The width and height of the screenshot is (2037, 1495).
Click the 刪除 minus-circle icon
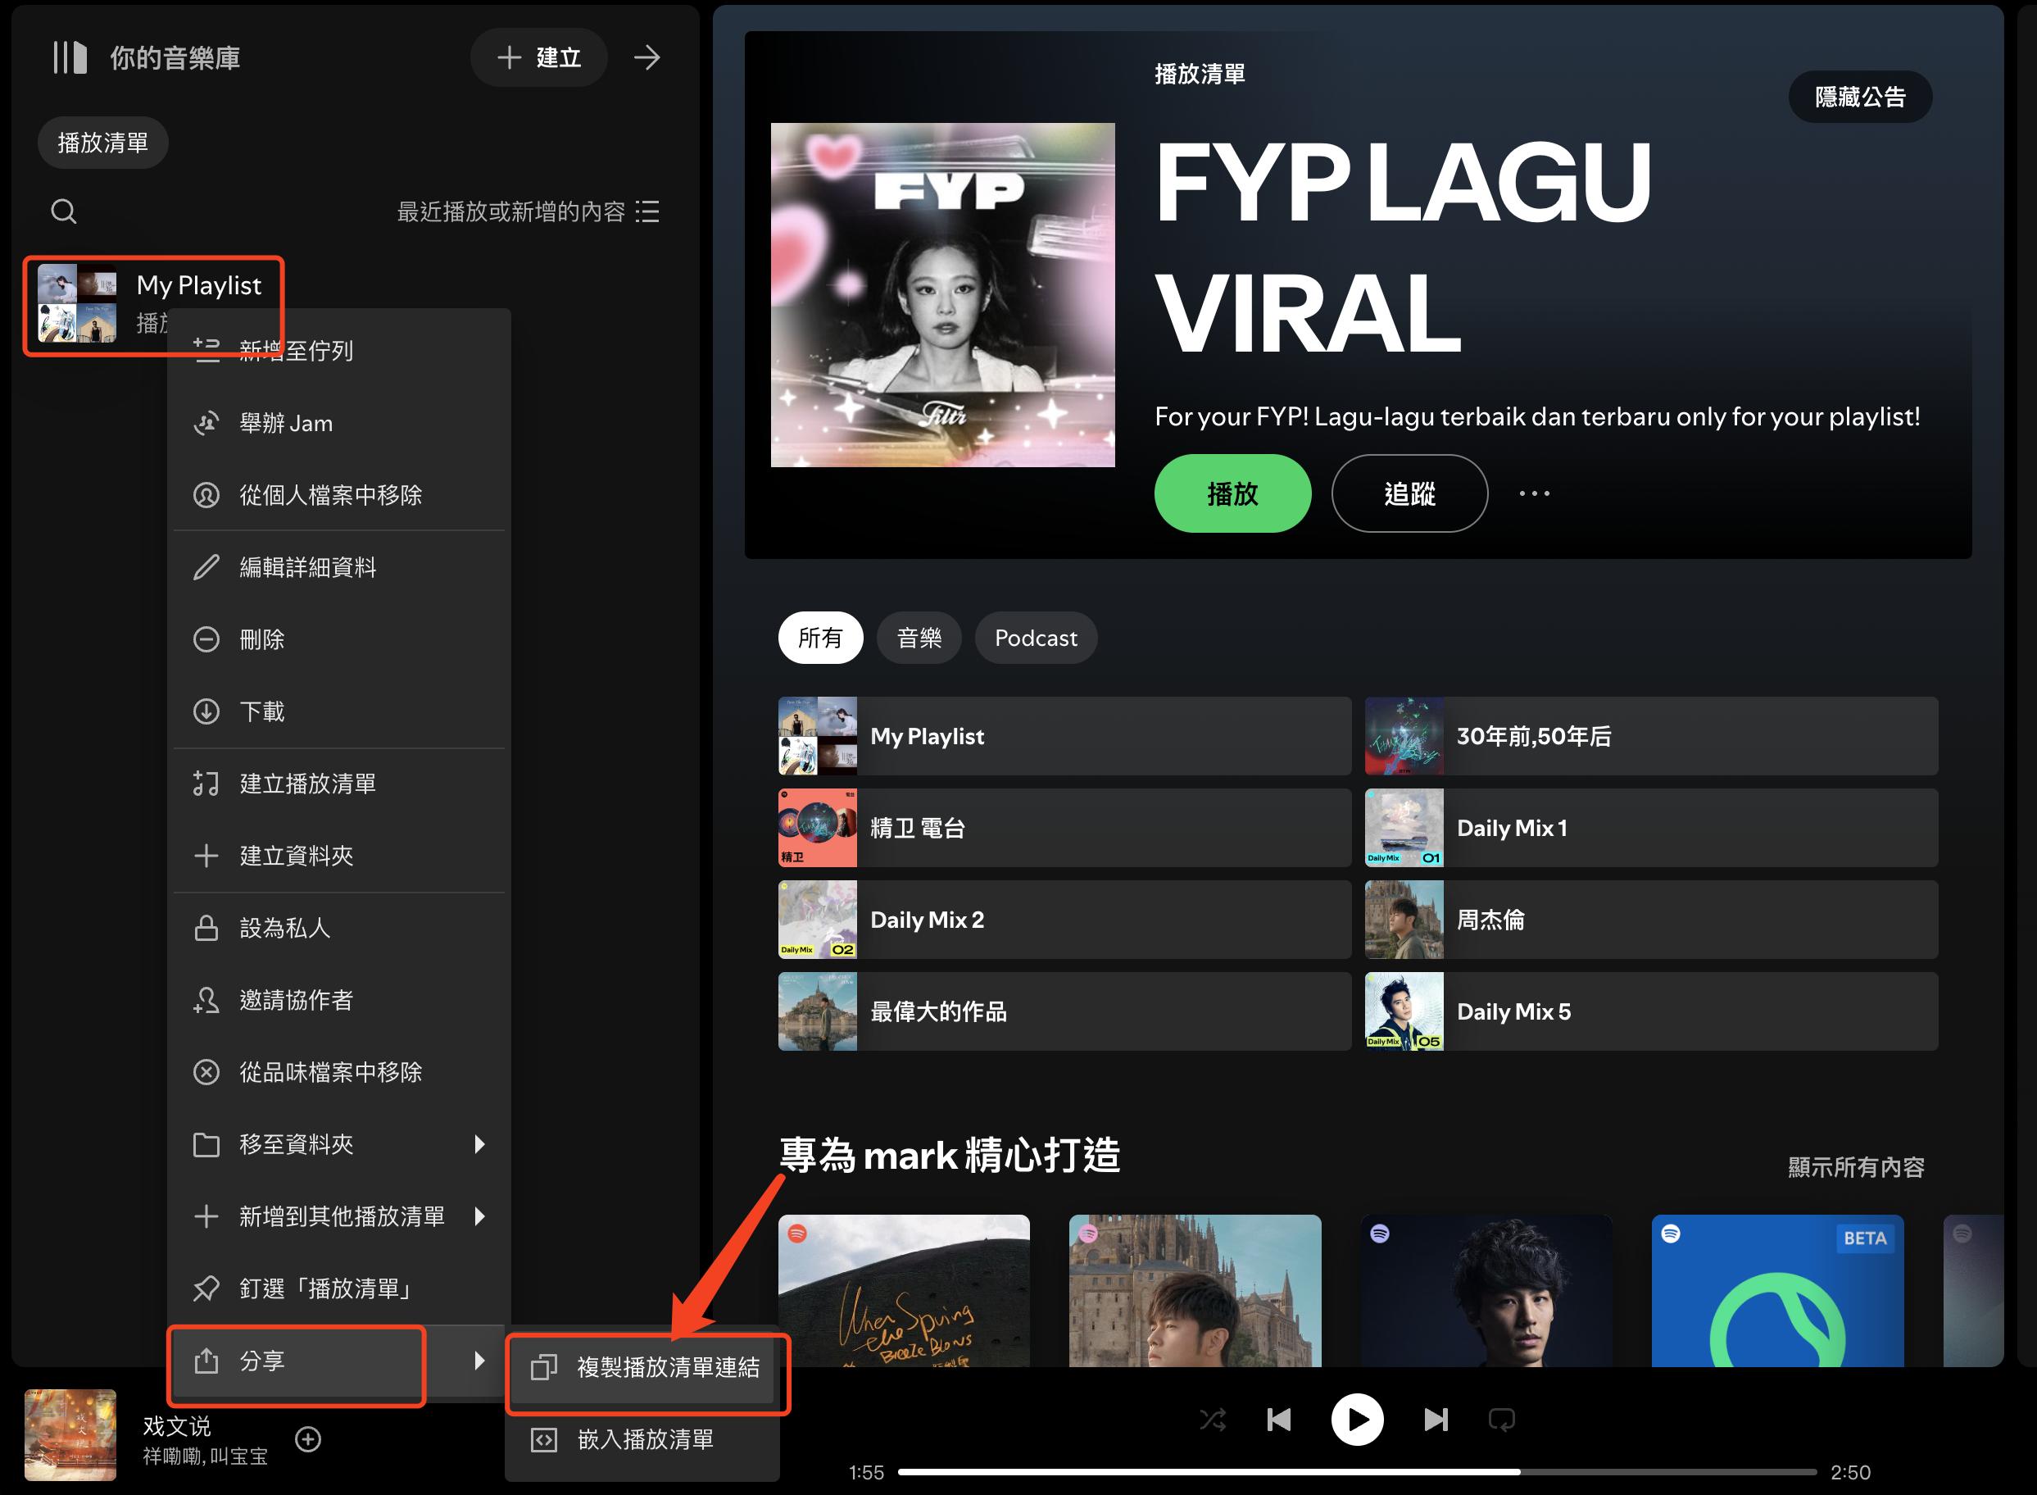click(206, 639)
